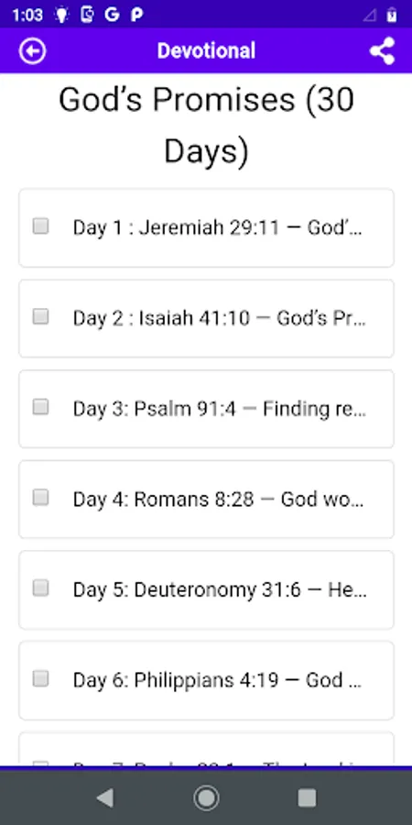
Task: Check the Day 1 Jeremiah 29:11 checkbox
Action: point(40,226)
